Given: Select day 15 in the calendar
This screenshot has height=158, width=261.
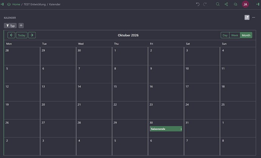Looking at the screenshot, I should (x=130, y=92).
